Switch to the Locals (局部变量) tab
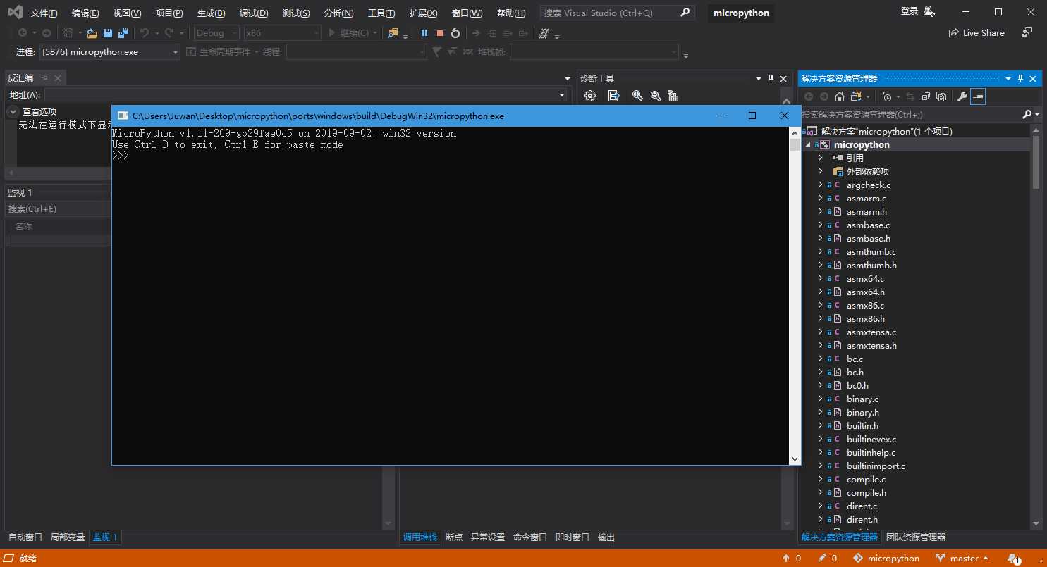This screenshot has width=1047, height=567. [x=68, y=537]
